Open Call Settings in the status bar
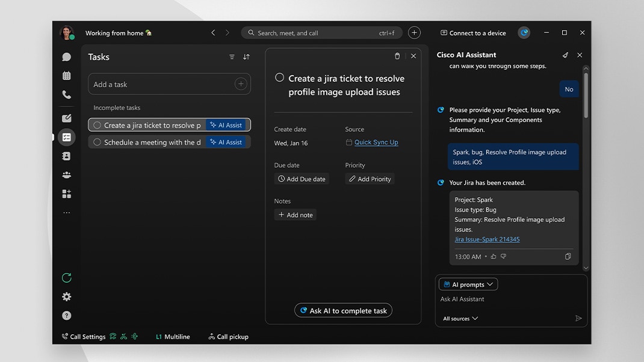Screen dimensions: 644x362 (84, 337)
